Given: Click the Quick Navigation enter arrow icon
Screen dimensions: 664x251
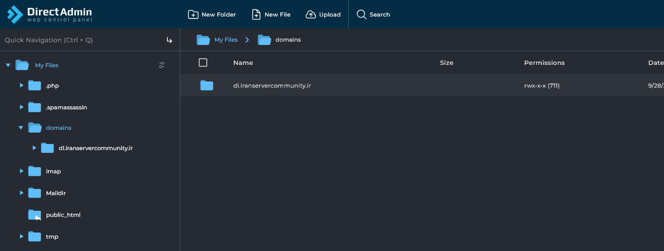Looking at the screenshot, I should coord(169,40).
